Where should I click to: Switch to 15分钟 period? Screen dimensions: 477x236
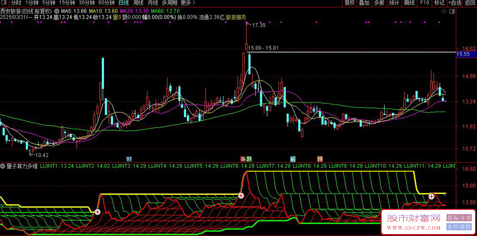point(67,3)
